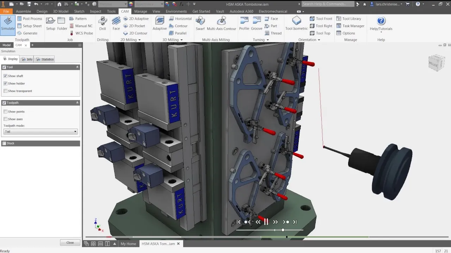Switch to the Environments ribbon tab
This screenshot has height=253, width=451.
point(176,11)
